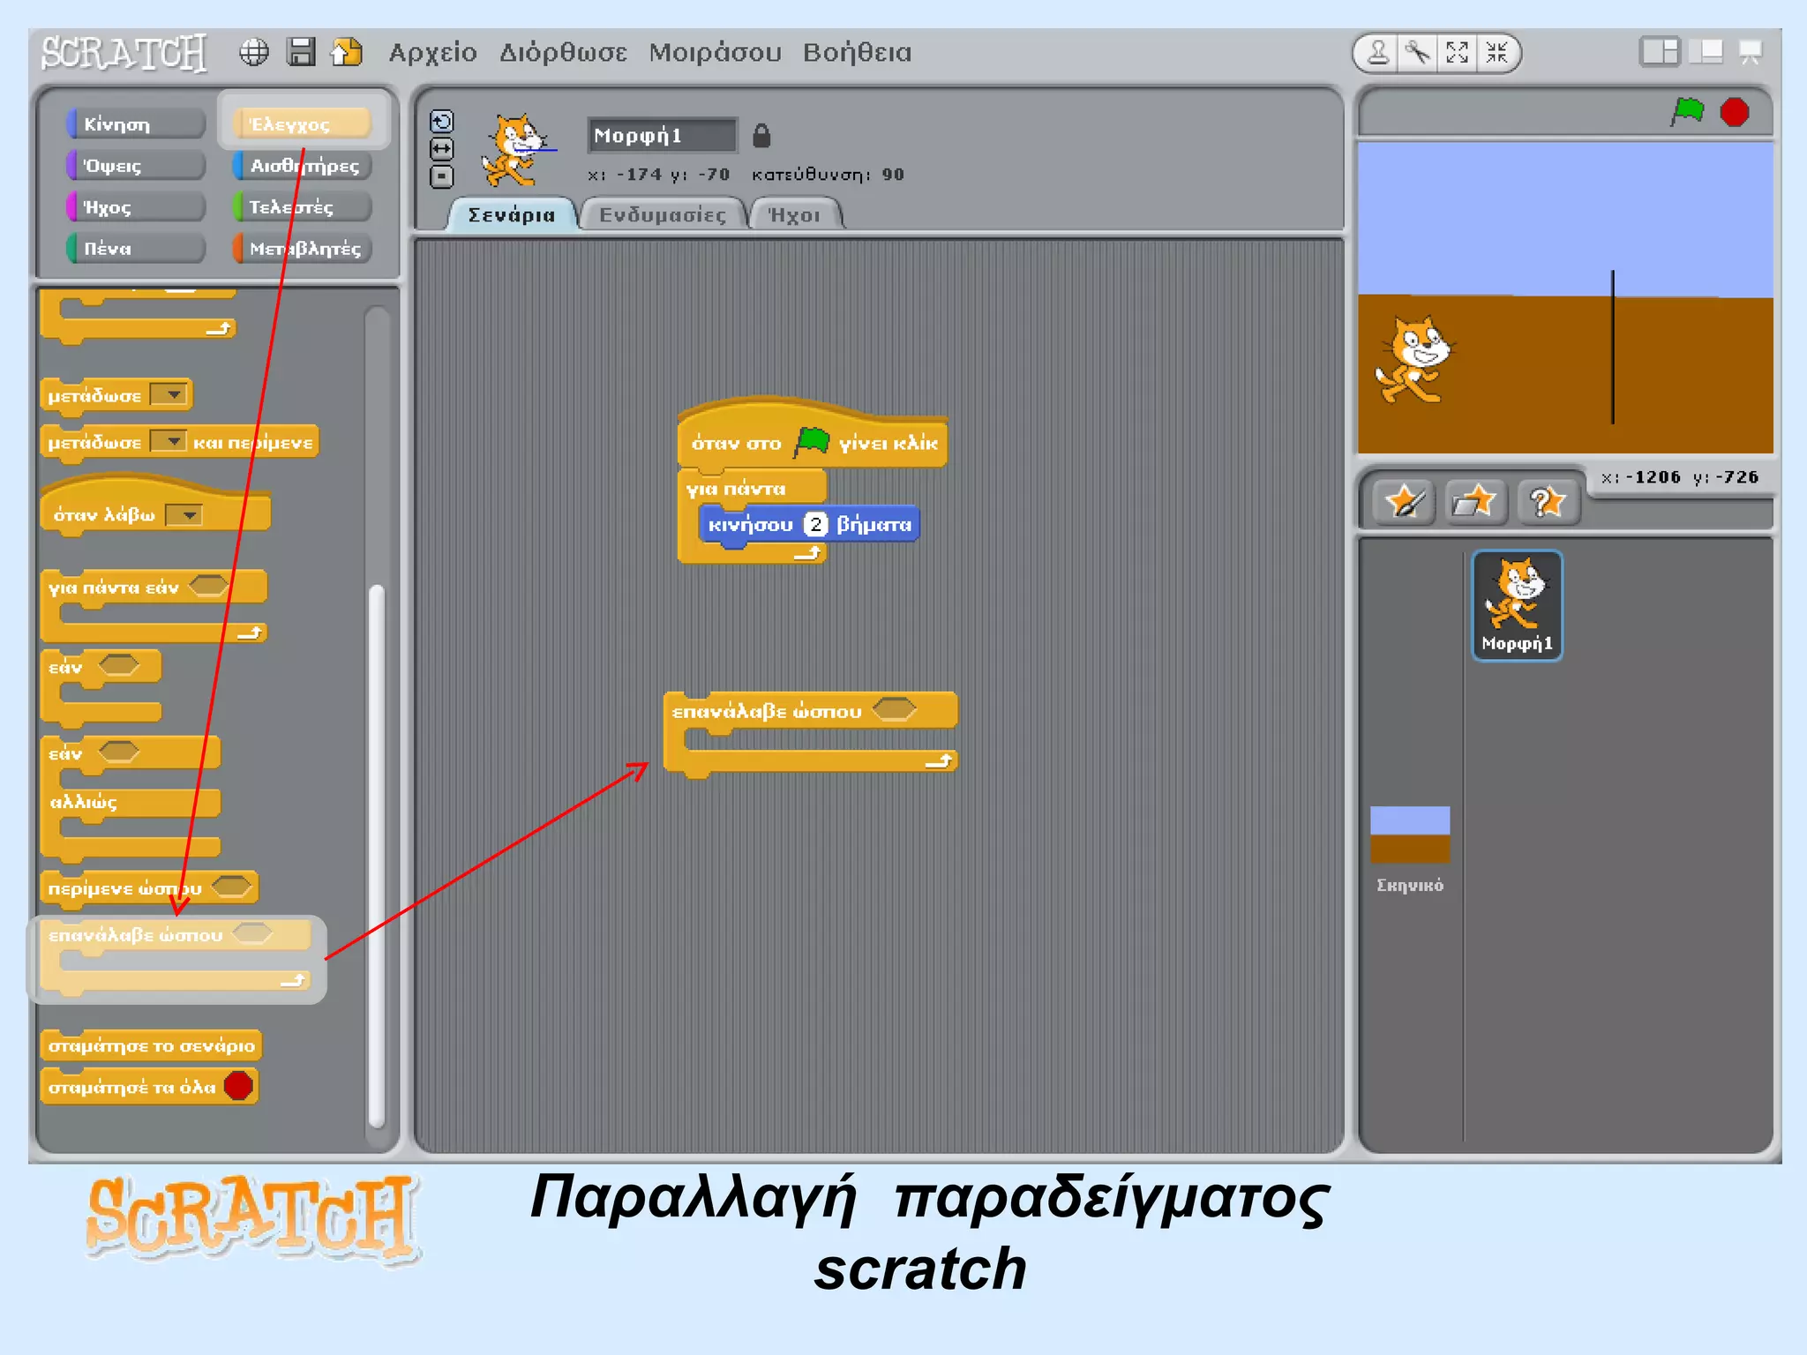Open dropdown on the όταν λάβω block
Image resolution: width=1807 pixels, height=1355 pixels.
(184, 514)
